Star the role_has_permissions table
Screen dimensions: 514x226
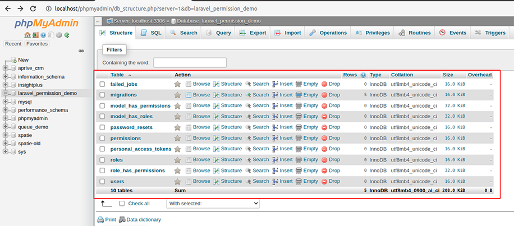pyautogui.click(x=177, y=170)
